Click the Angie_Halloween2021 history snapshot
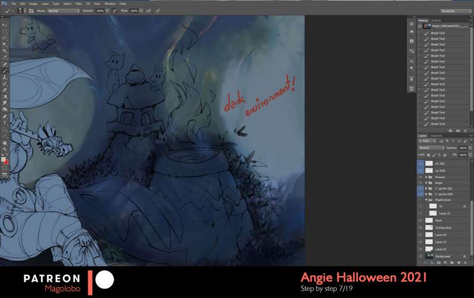The height and width of the screenshot is (298, 474). point(447,26)
